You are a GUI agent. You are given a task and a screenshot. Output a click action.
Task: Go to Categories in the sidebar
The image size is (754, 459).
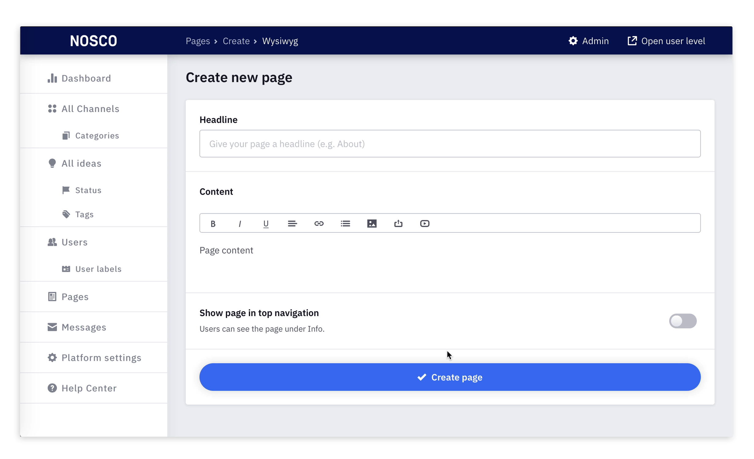click(x=97, y=136)
